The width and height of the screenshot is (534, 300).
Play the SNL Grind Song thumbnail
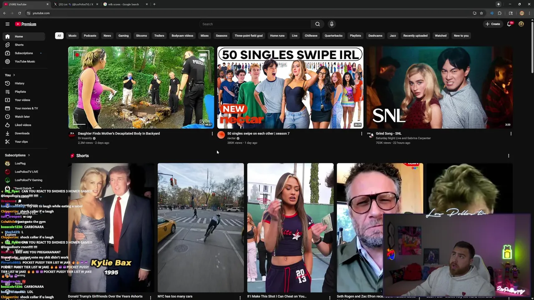tap(439, 87)
